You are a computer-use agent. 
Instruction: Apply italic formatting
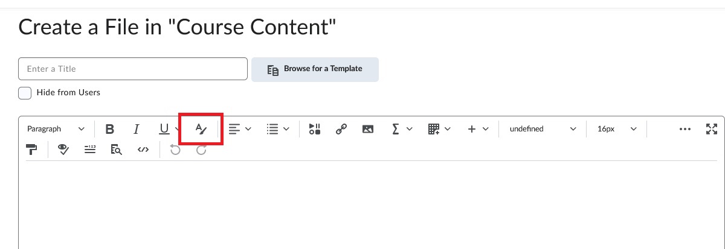tap(137, 128)
